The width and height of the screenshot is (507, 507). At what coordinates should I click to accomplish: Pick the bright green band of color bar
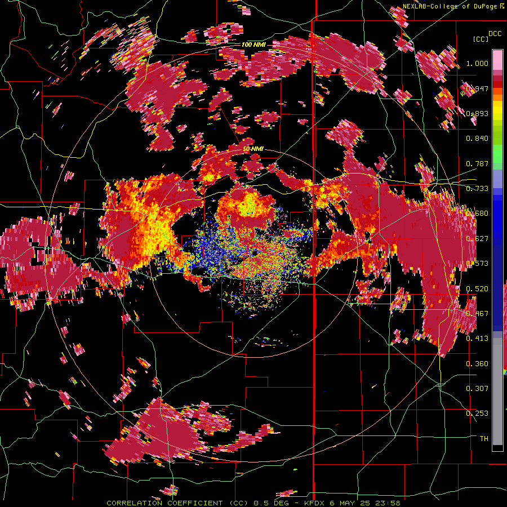pos(497,154)
